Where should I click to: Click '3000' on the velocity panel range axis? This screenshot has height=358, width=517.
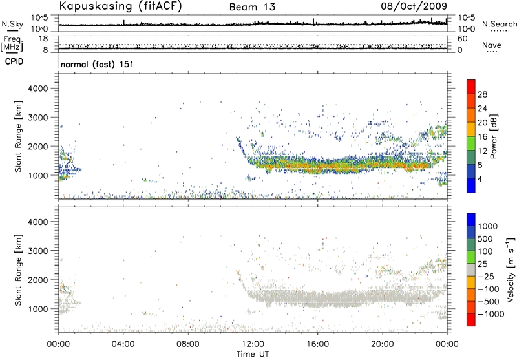click(x=38, y=251)
